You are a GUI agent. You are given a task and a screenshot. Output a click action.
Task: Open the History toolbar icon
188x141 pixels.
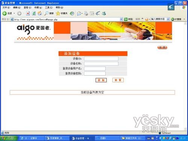[x=72, y=14]
